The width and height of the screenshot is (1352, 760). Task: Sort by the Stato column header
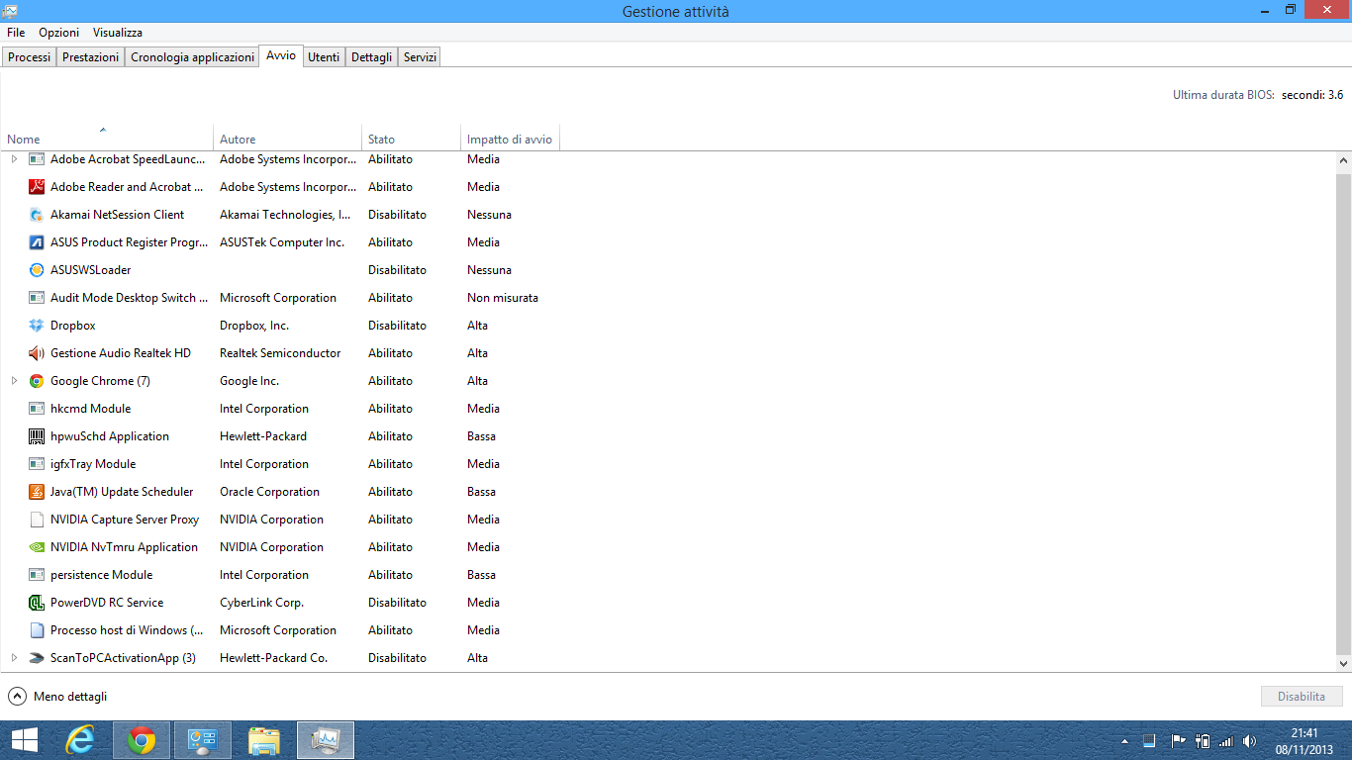[412, 140]
